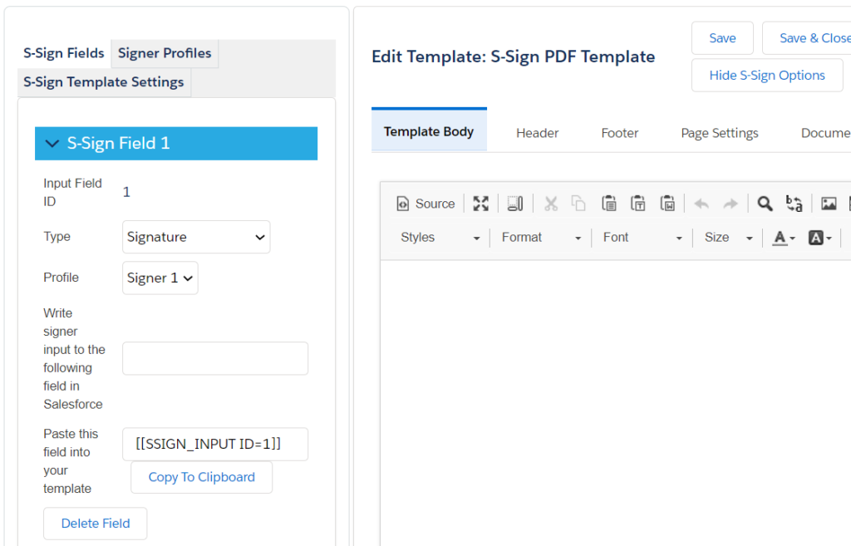Click the Copy To Clipboard button

(201, 477)
